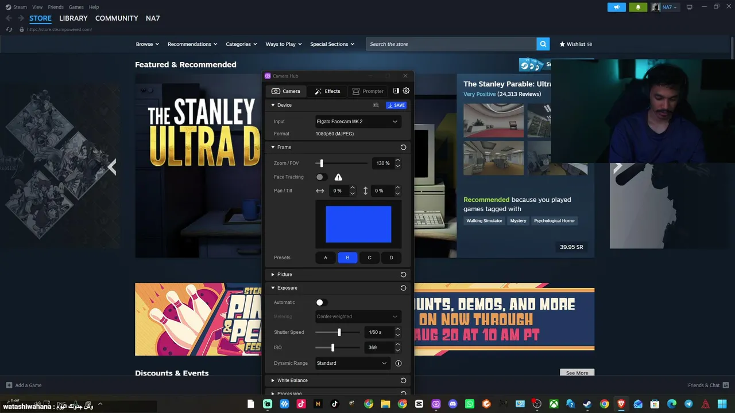Click the Shutter Speed slider
Image resolution: width=735 pixels, height=413 pixels.
pos(338,333)
